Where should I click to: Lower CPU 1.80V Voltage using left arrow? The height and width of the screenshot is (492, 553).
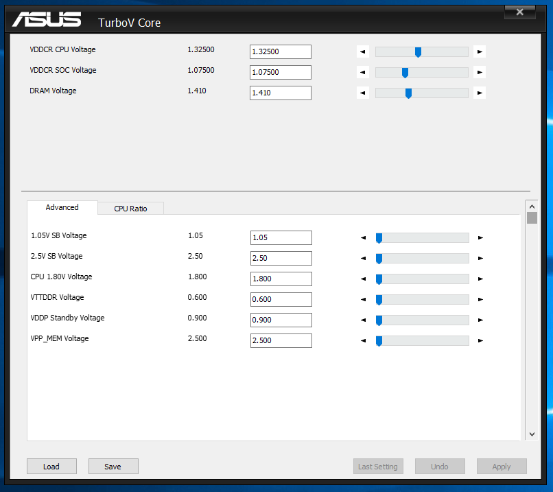(363, 279)
